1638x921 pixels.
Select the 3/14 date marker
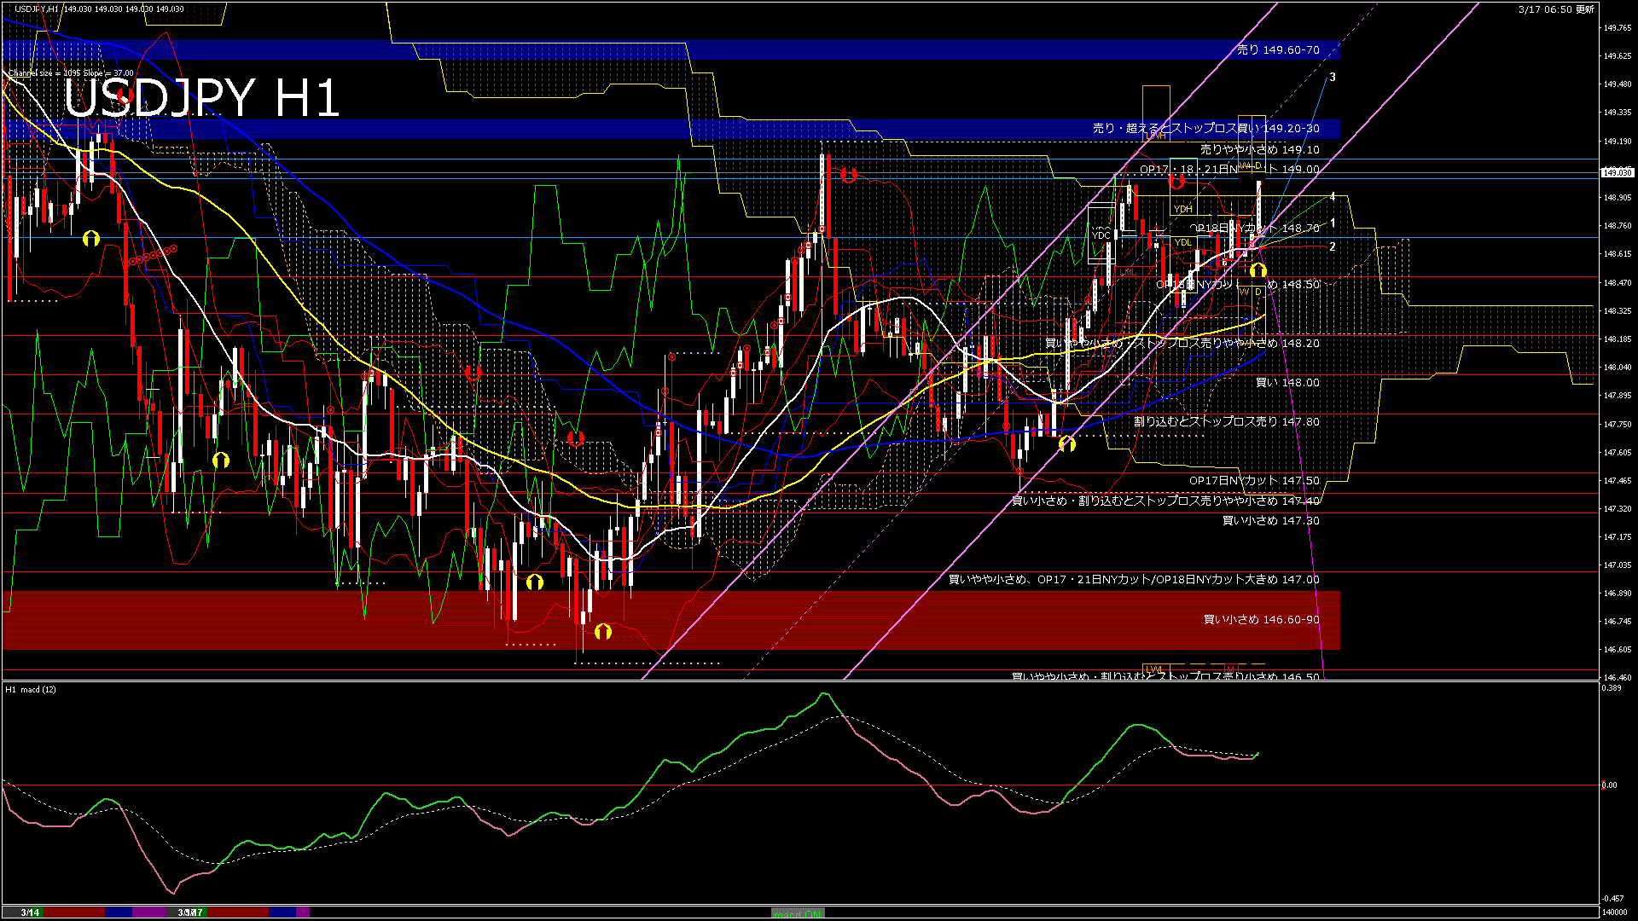31,912
